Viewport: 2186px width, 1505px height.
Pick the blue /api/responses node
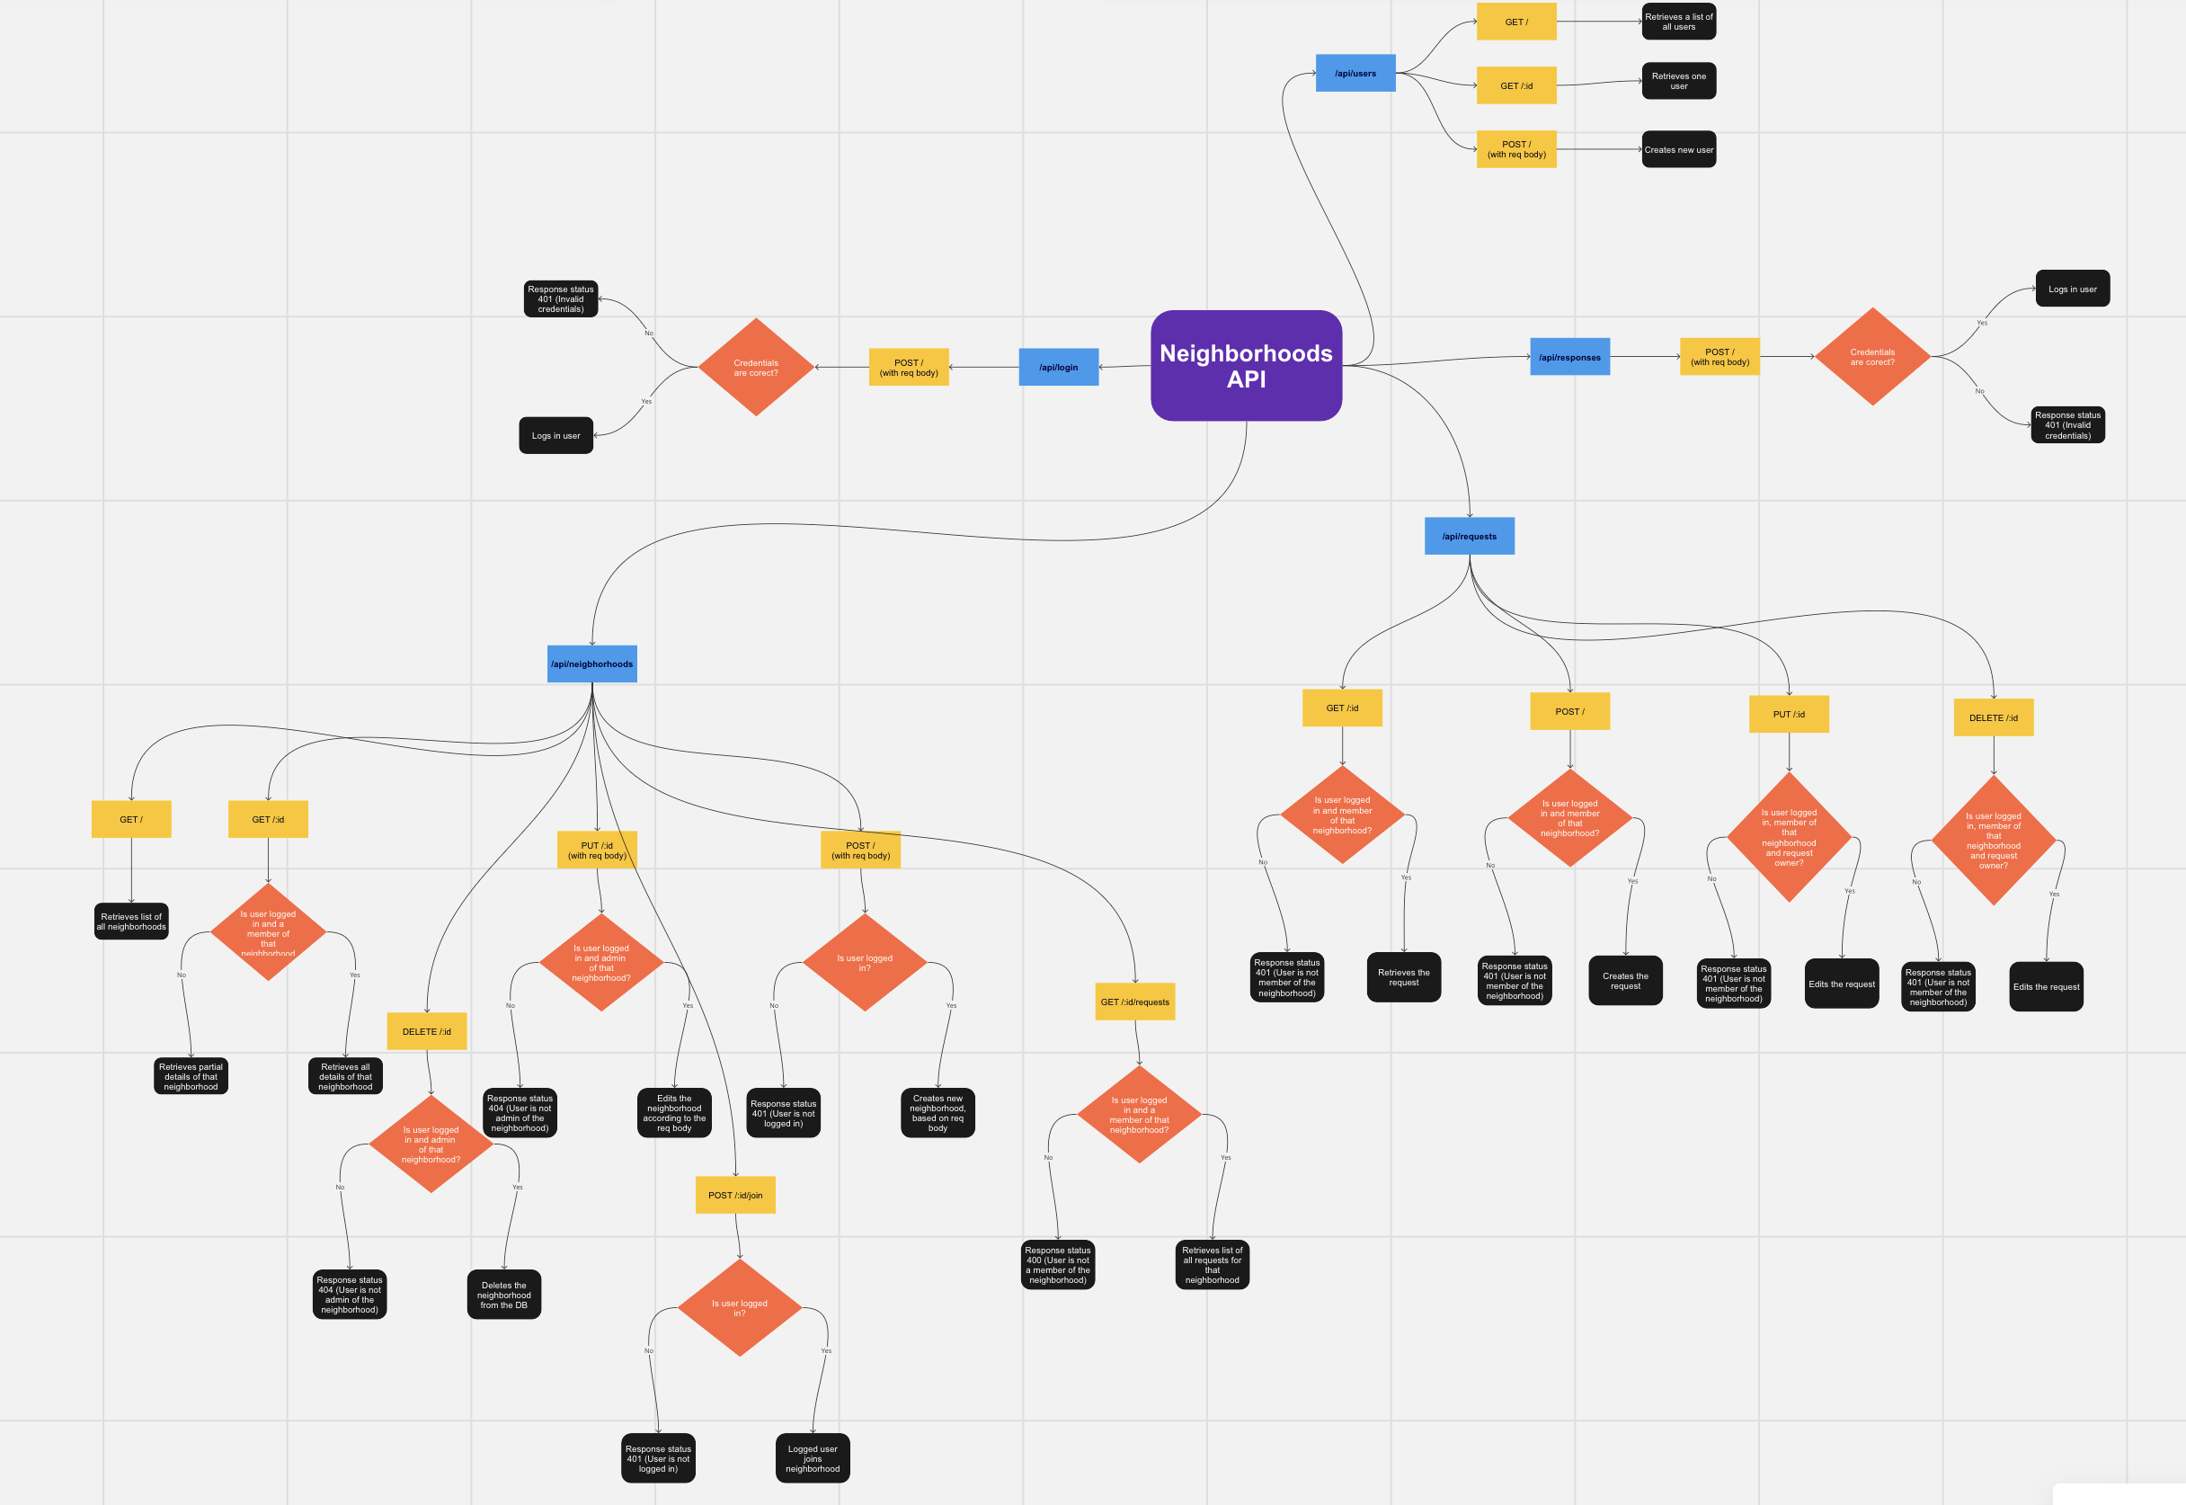coord(1569,356)
